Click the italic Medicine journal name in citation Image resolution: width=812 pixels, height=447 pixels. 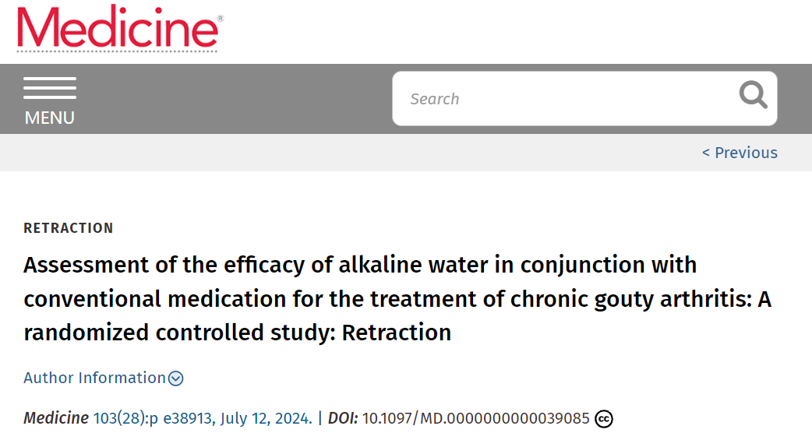(56, 418)
